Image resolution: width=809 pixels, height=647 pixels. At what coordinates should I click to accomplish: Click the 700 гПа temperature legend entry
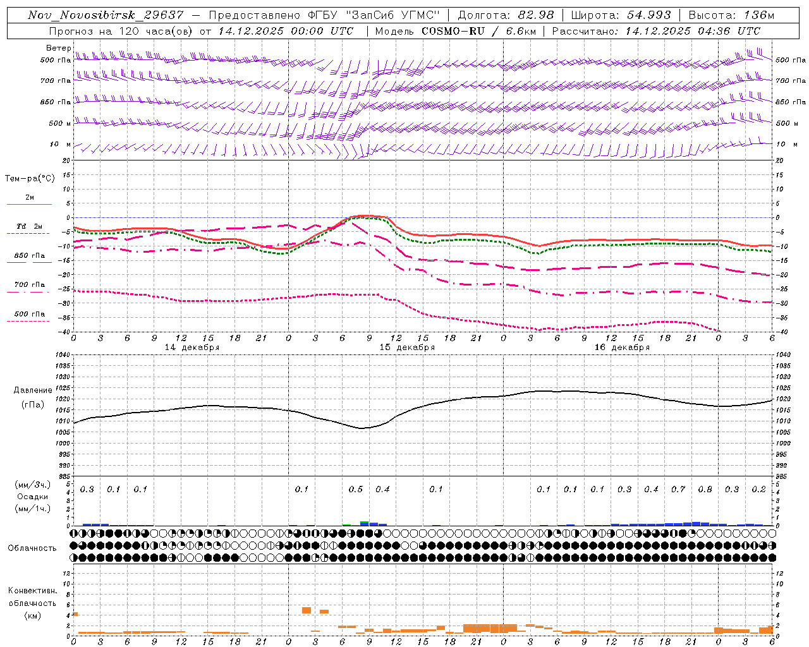pyautogui.click(x=29, y=285)
